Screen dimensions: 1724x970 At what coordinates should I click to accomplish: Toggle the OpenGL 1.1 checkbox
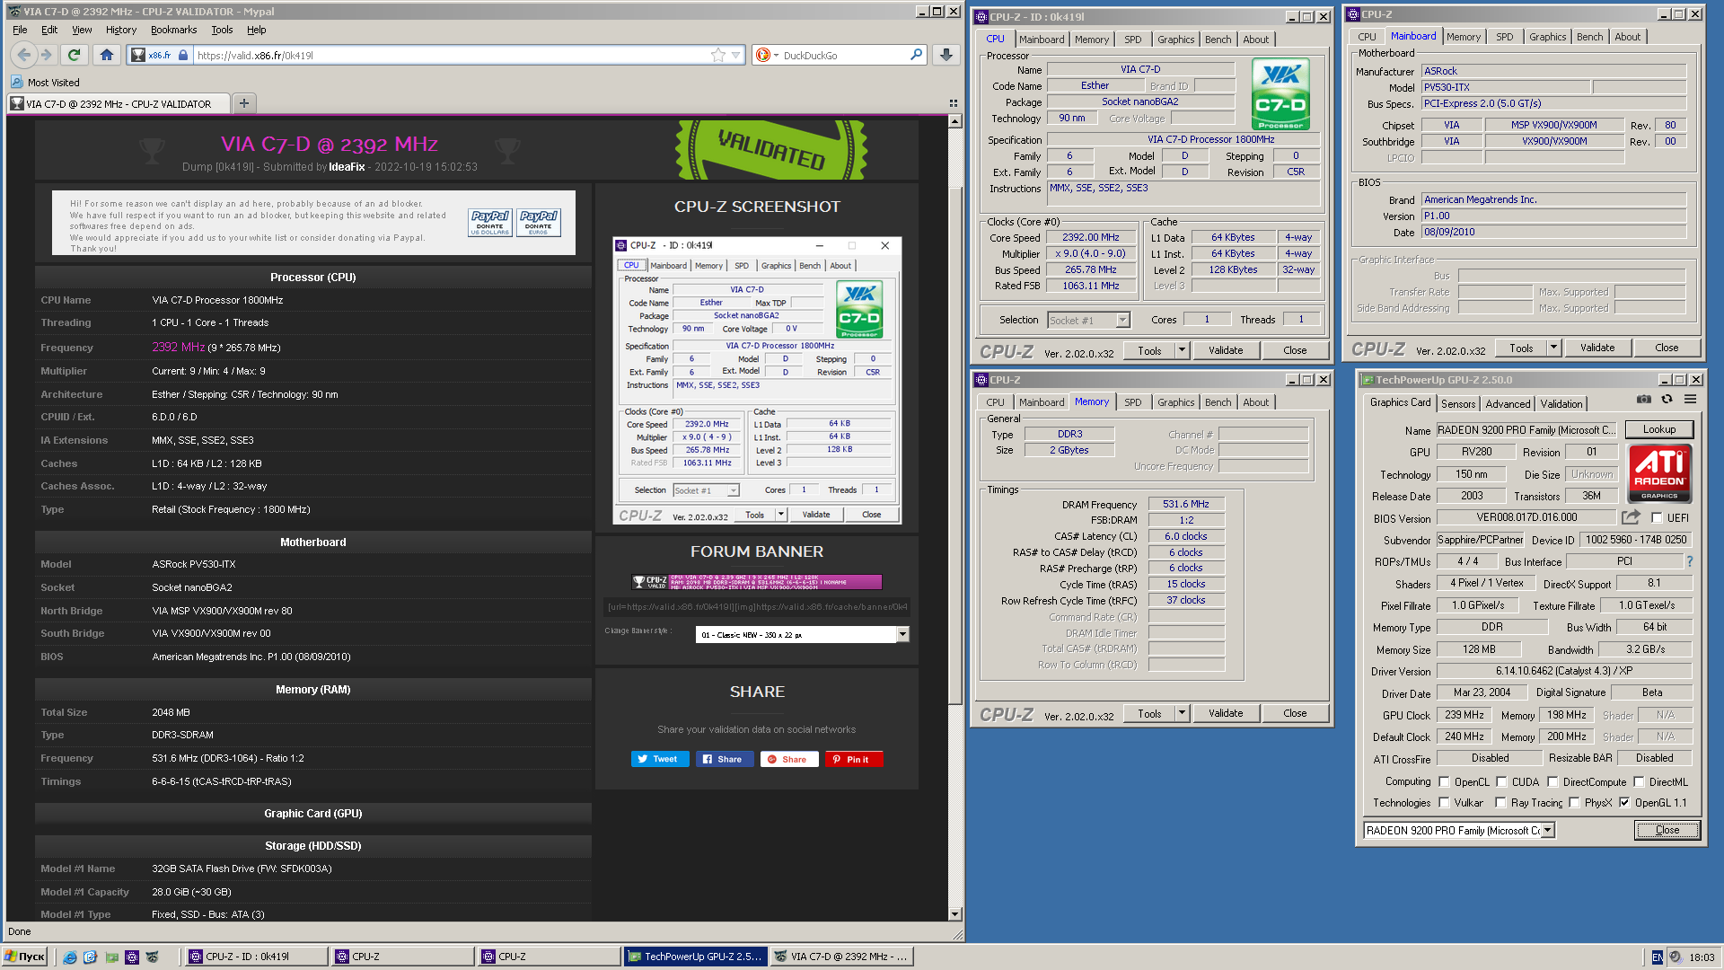1624,803
